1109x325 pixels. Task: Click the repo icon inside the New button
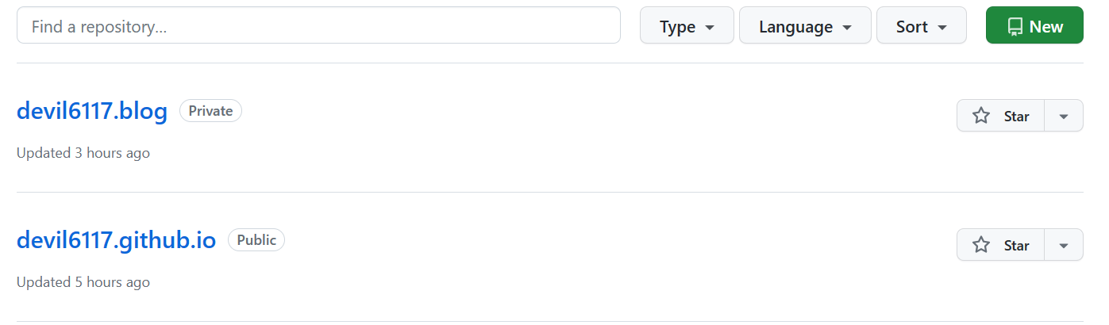tap(1015, 27)
